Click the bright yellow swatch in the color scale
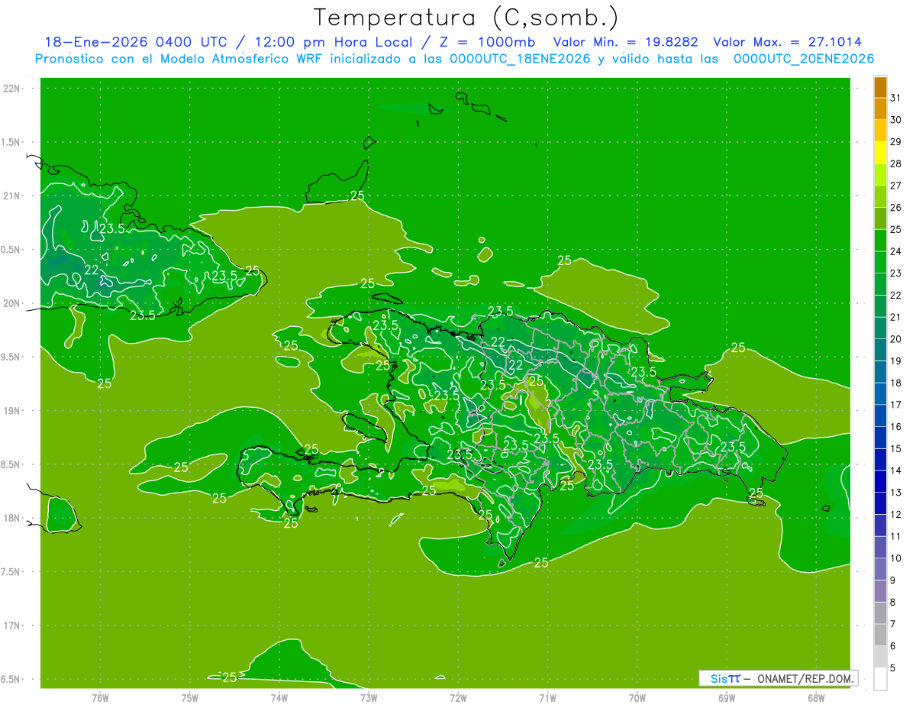The height and width of the screenshot is (708, 916). (x=880, y=153)
